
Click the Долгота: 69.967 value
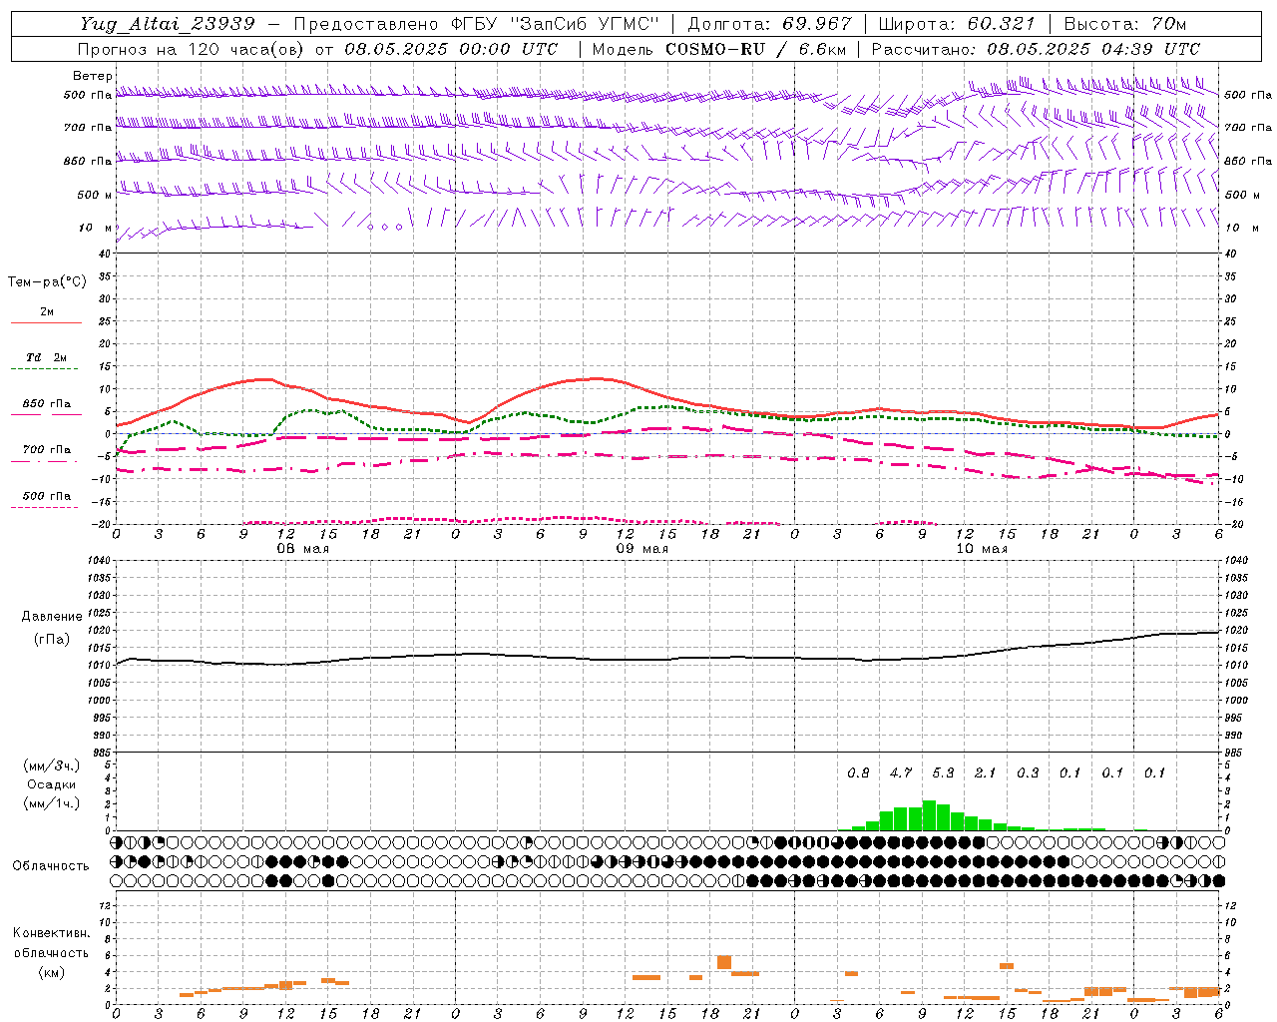[770, 24]
